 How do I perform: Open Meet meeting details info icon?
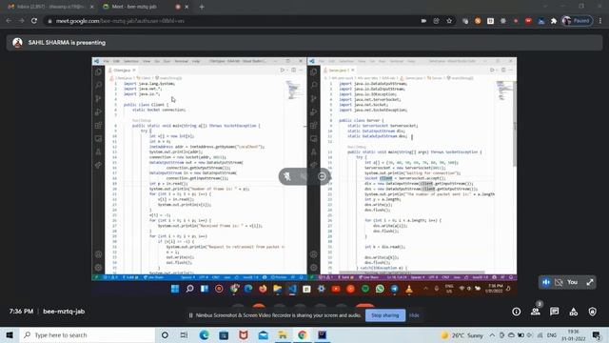(x=516, y=312)
